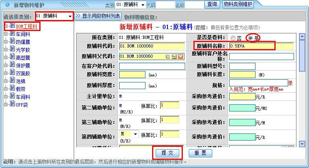Click the copy icon in 原辅料父代码 field
309x168 pixels.
point(167,57)
